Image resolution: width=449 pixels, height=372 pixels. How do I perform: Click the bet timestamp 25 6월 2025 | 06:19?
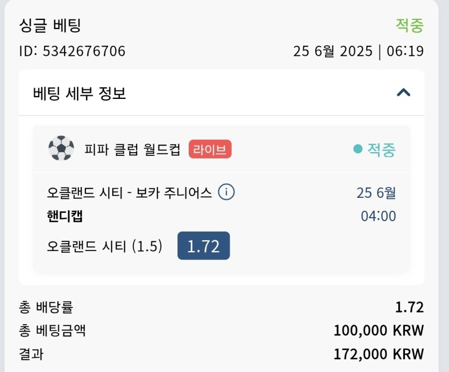(359, 52)
